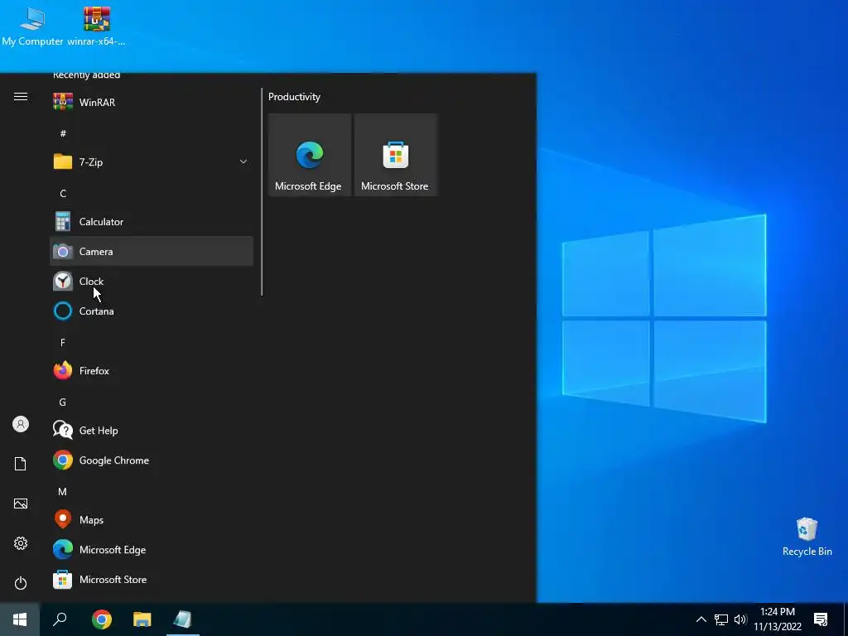Expand the Start menu hamburger button
The image size is (848, 636).
coord(21,97)
